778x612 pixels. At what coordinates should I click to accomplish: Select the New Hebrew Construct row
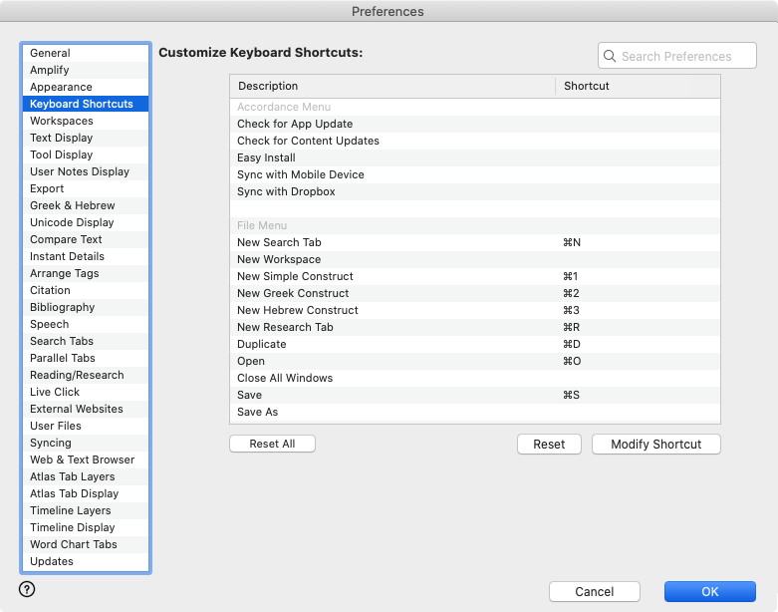pos(297,310)
